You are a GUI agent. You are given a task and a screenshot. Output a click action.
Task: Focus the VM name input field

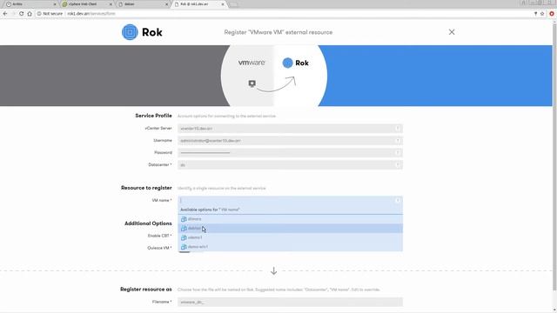[290, 200]
